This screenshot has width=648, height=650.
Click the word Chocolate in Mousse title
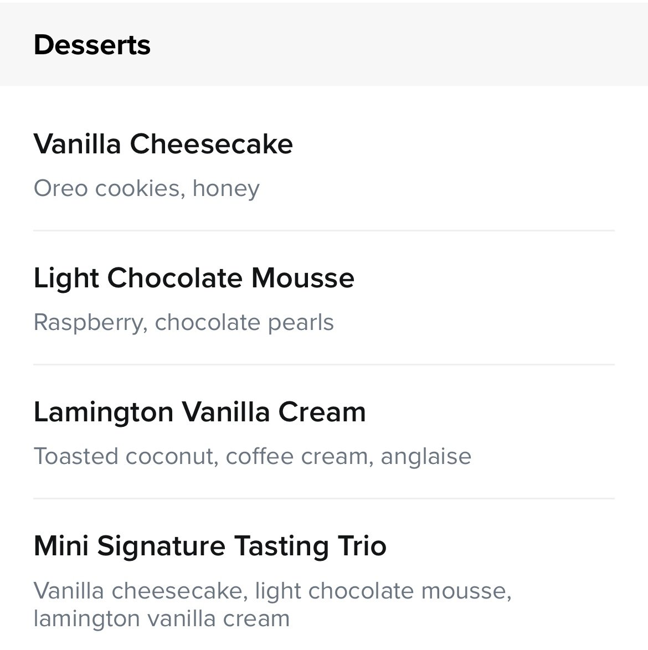[x=175, y=278]
